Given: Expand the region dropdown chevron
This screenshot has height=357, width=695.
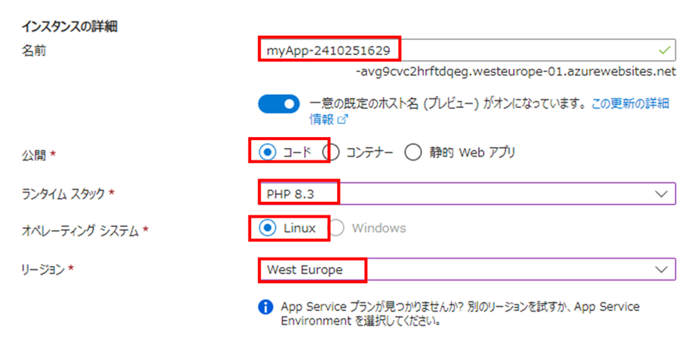Looking at the screenshot, I should (x=661, y=269).
